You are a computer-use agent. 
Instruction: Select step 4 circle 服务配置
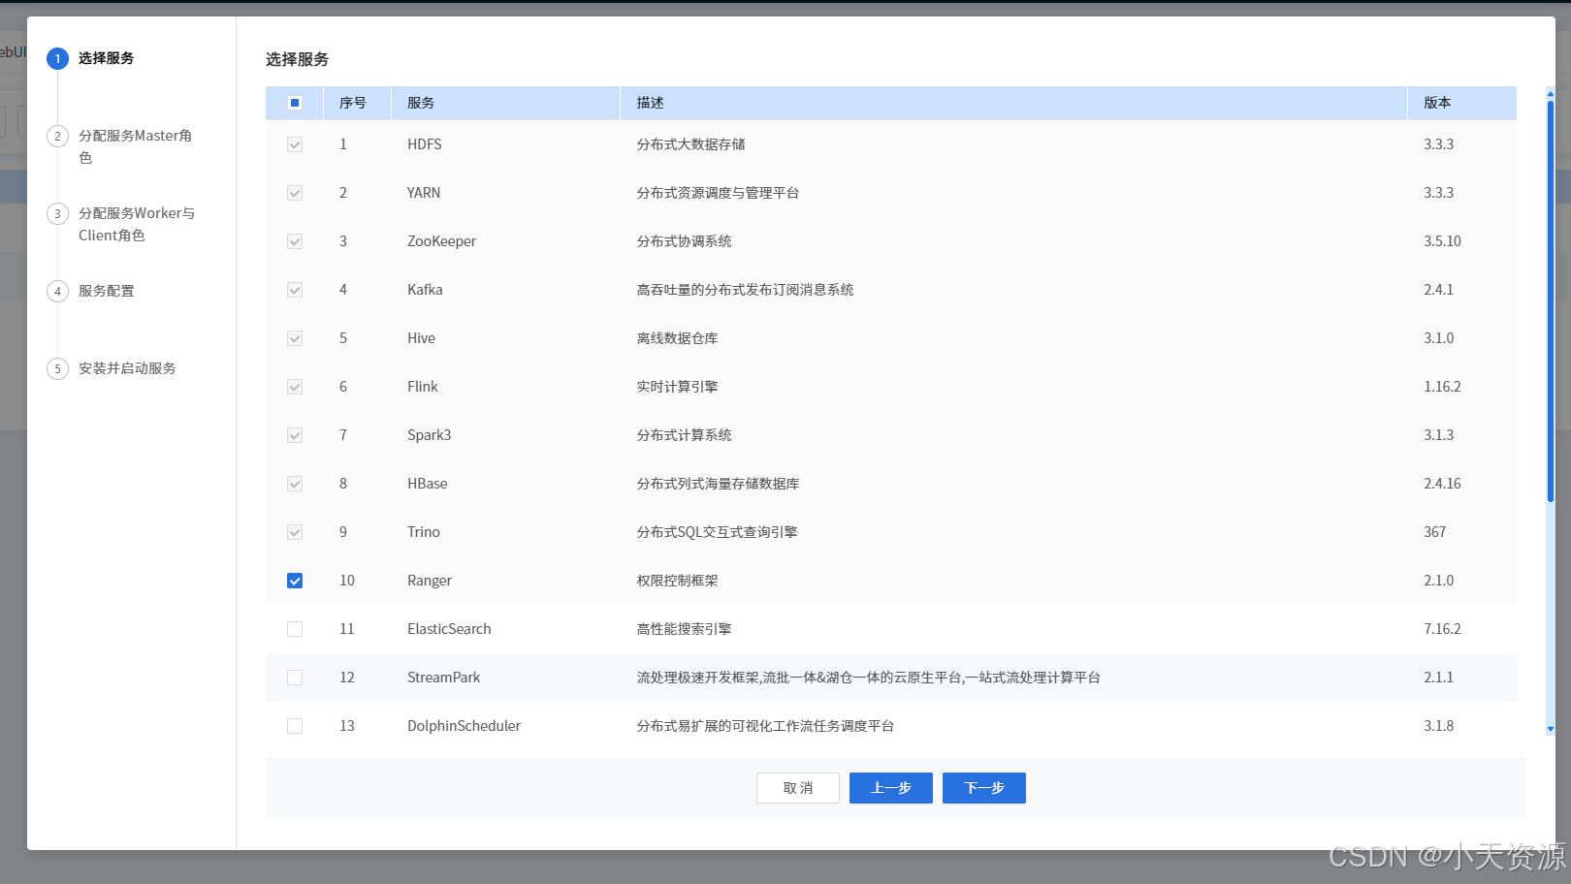click(x=57, y=291)
